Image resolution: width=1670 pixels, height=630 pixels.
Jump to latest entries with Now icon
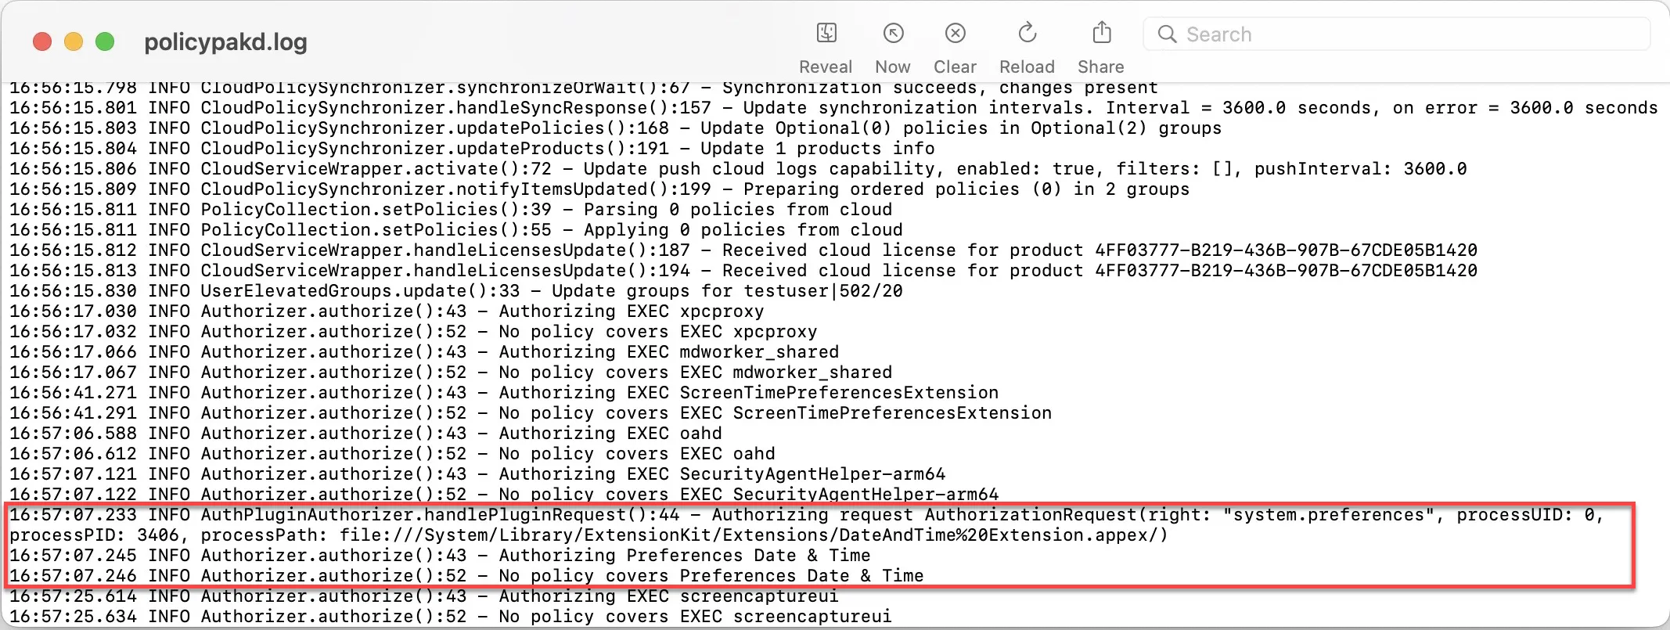click(893, 34)
